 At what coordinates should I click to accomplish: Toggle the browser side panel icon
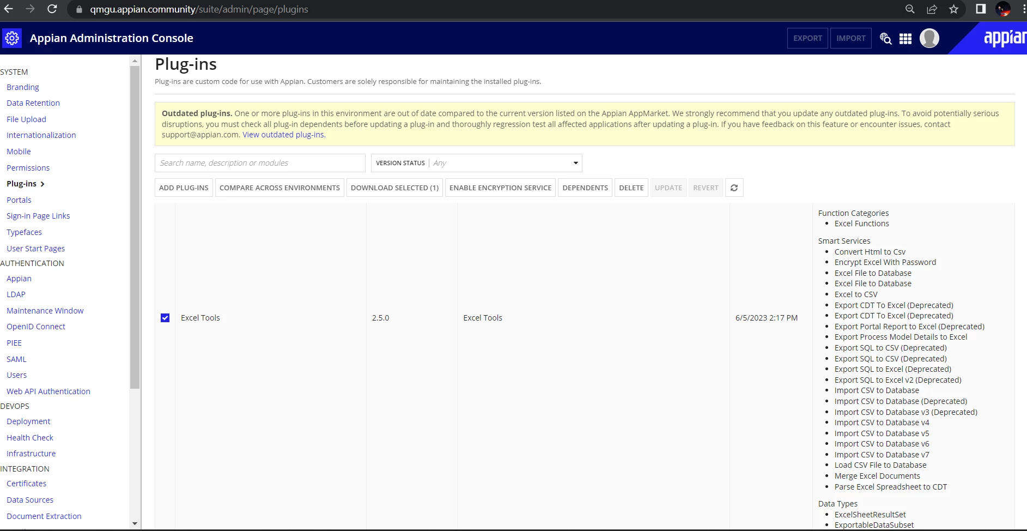pyautogui.click(x=981, y=9)
